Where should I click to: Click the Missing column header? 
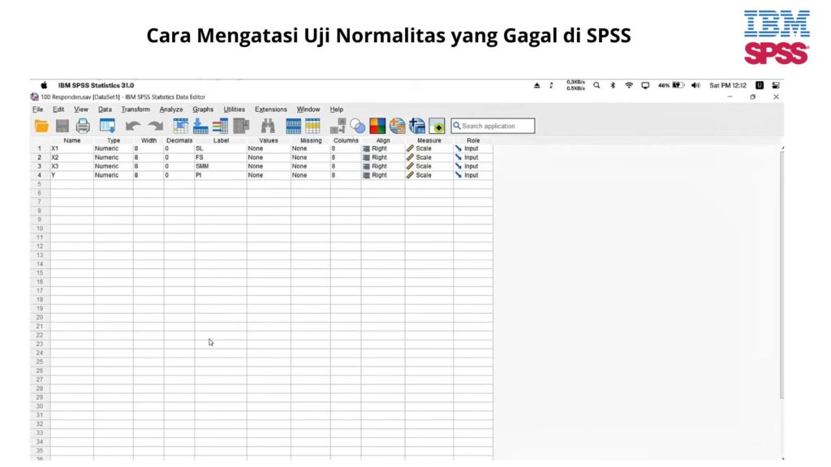pyautogui.click(x=311, y=140)
